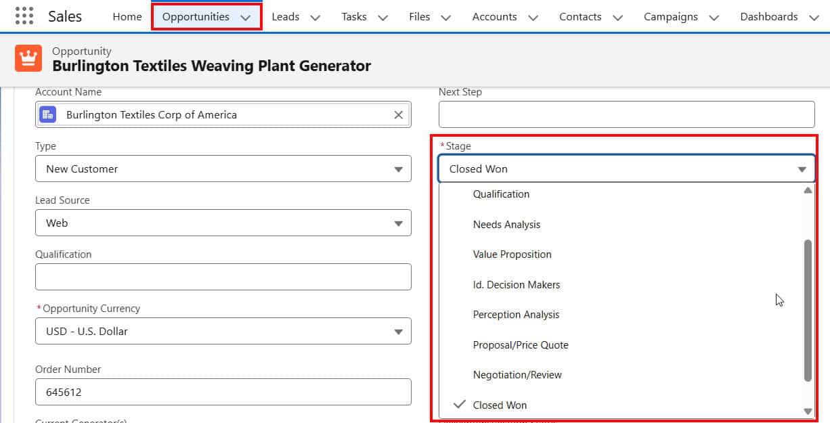Click the orange Opportunity crown icon
The height and width of the screenshot is (423, 830).
(x=27, y=59)
